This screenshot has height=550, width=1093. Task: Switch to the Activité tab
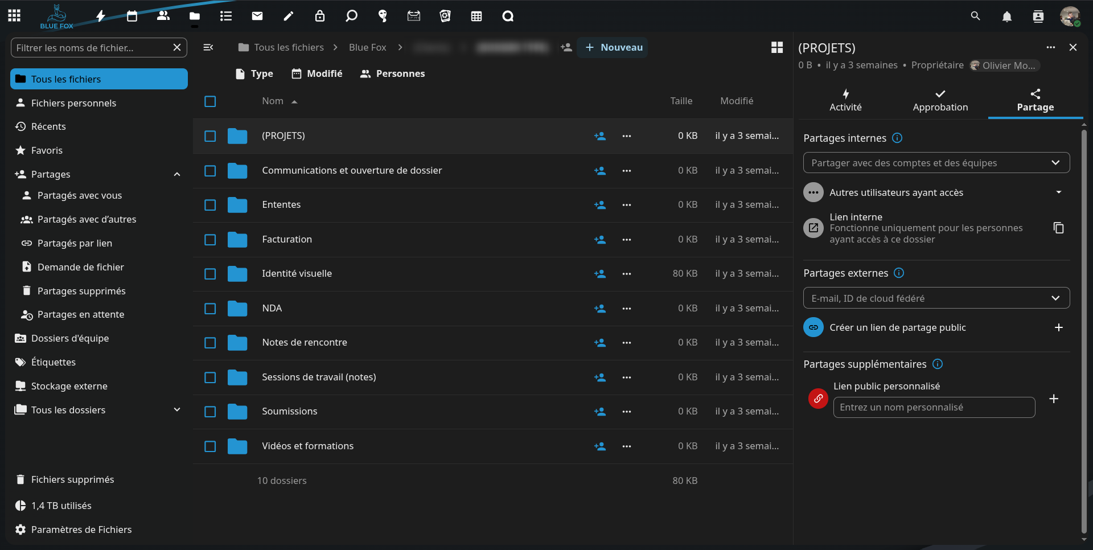(x=845, y=100)
